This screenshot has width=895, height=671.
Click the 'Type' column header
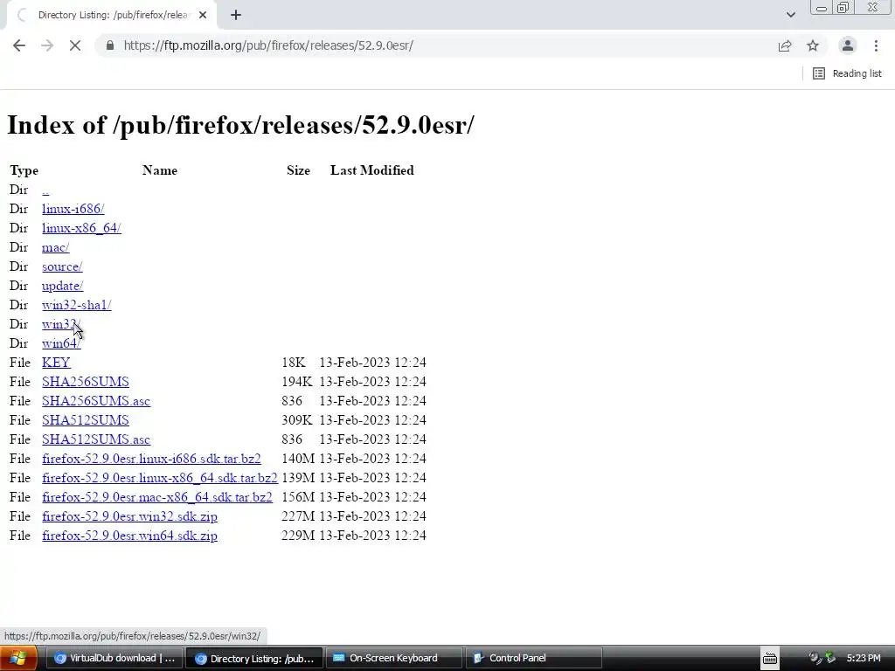tap(24, 170)
